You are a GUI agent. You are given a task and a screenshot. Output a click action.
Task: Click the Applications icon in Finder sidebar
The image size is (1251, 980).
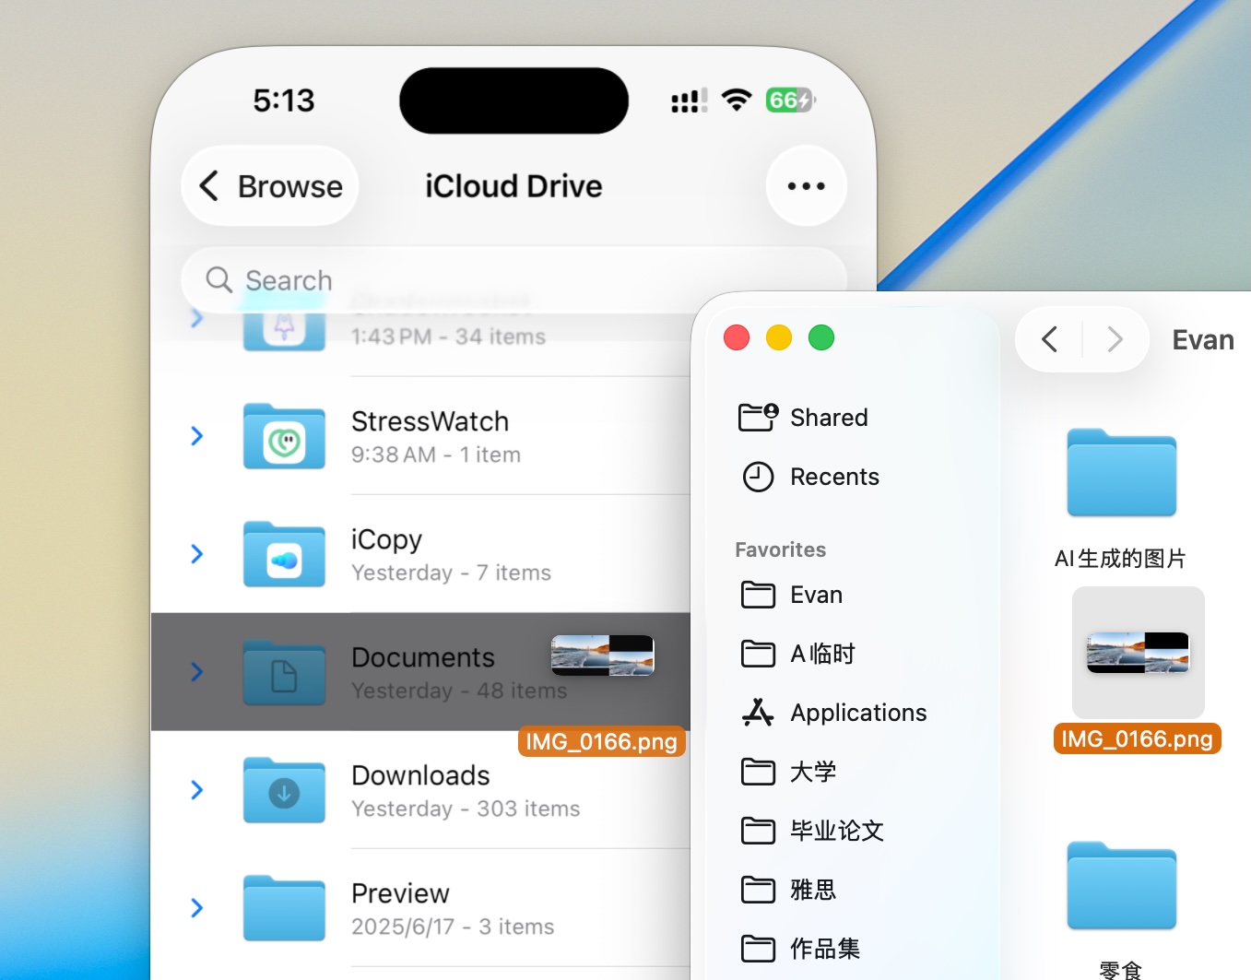coord(759,713)
